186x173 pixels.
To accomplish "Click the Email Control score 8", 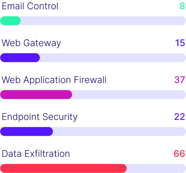I will click(182, 6).
